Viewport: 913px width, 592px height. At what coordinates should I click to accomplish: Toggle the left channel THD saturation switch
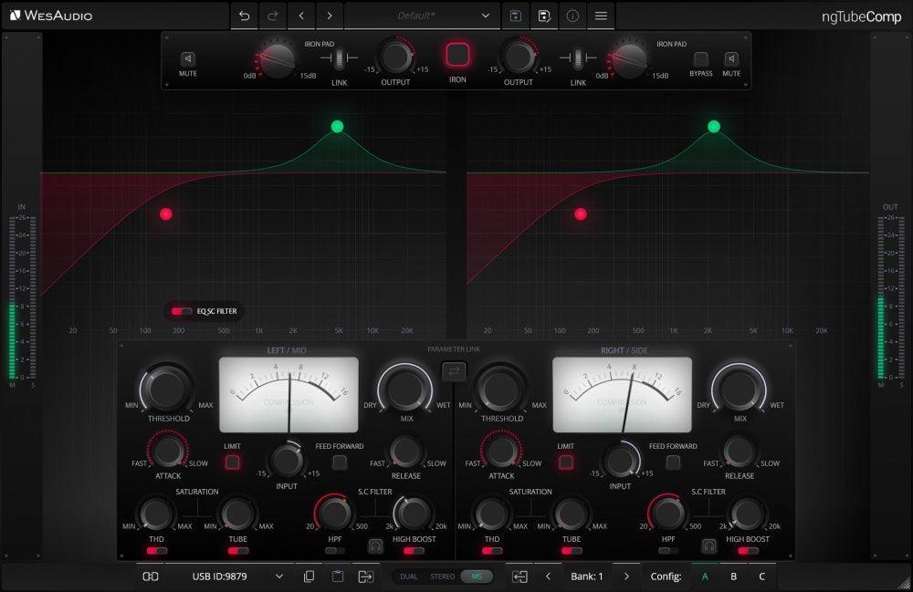click(157, 551)
